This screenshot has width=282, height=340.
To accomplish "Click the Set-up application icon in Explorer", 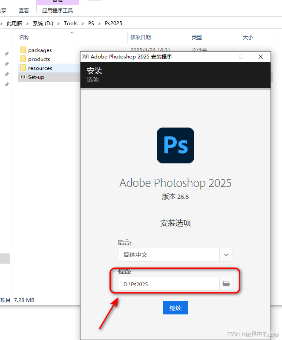I will point(23,77).
